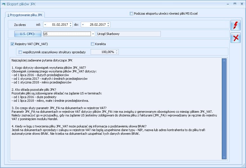
Task: Enable współczynnik szacunkowy struktury sprzedaży
Action: (x=20, y=52)
